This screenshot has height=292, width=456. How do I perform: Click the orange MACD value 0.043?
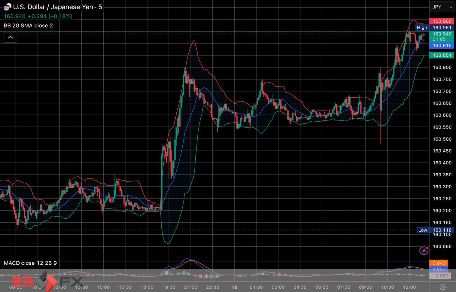pos(439,263)
